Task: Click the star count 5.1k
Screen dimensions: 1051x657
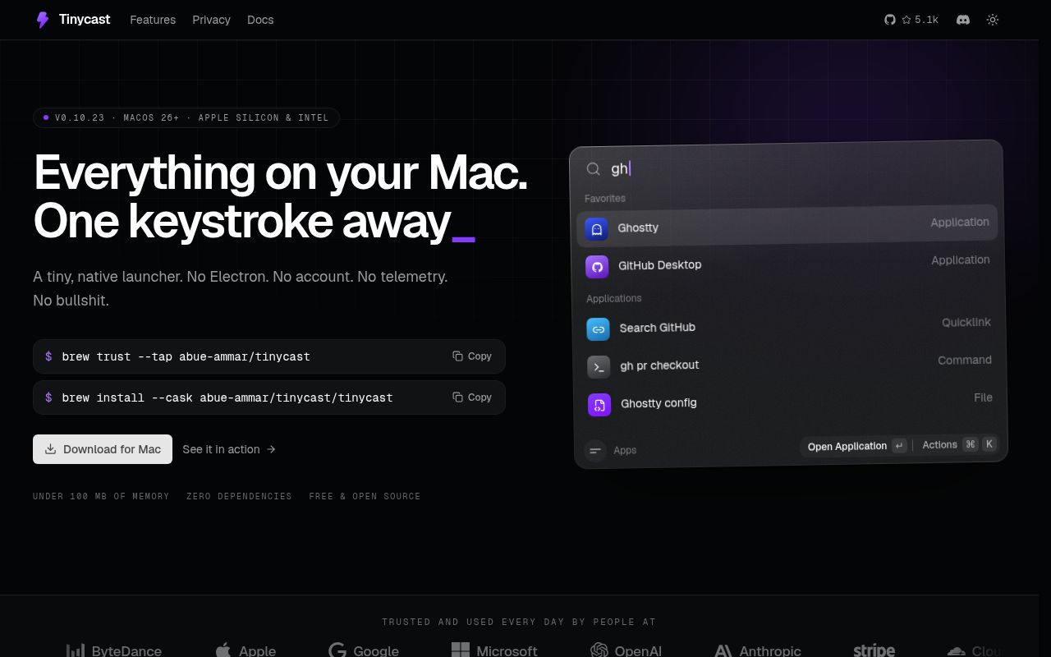Action: (920, 20)
